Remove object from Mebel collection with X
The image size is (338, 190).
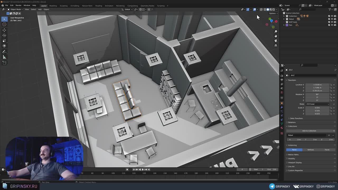point(329,135)
